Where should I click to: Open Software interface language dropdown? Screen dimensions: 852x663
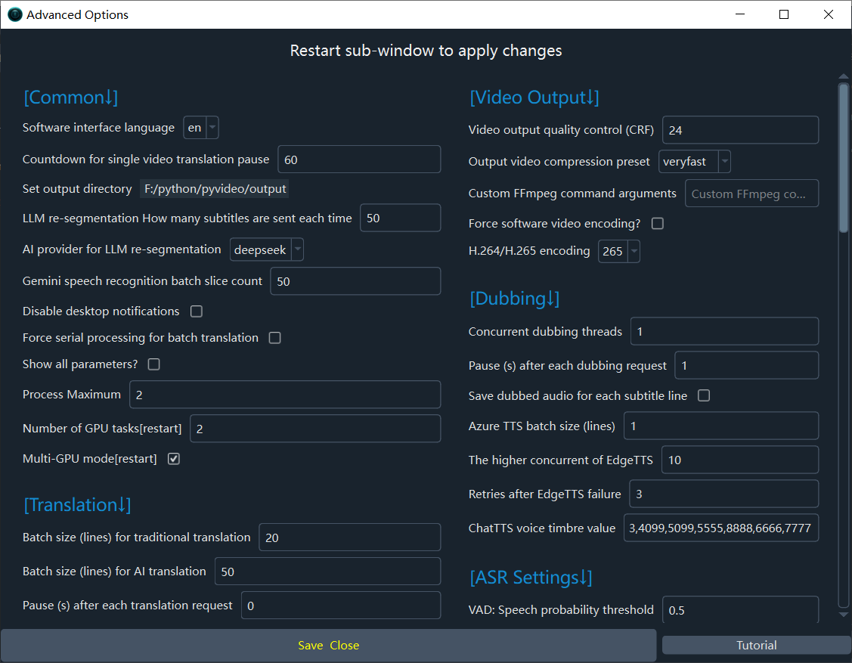click(x=201, y=128)
